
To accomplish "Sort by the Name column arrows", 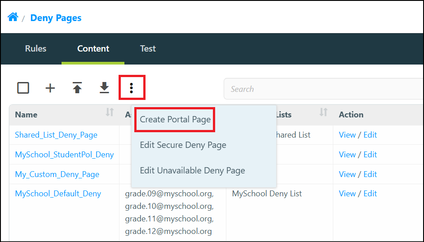I will 110,112.
